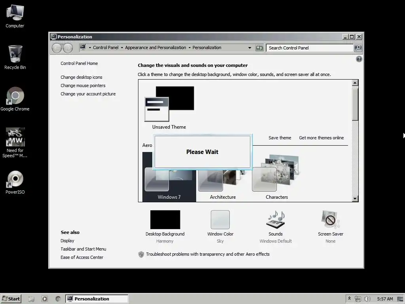The width and height of the screenshot is (405, 304).
Task: Click the theme list scroll down arrow
Action: (355, 199)
